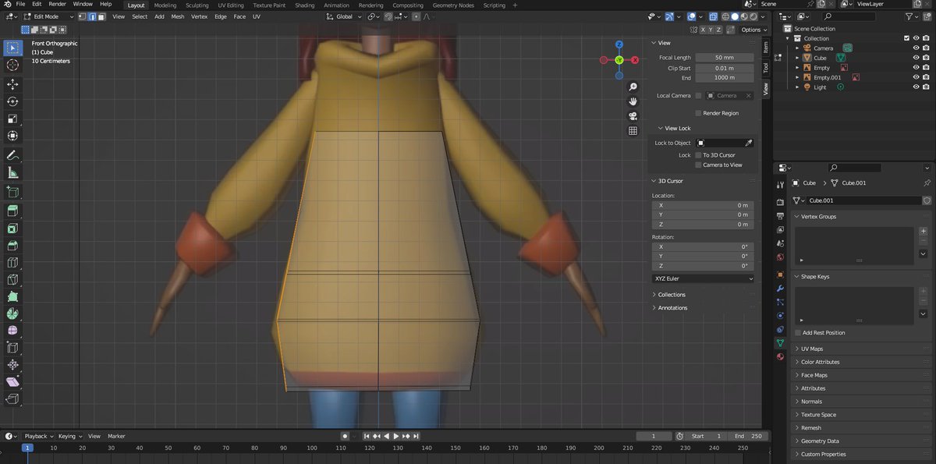Tick Add Rest Position checkbox
936x464 pixels.
pos(797,333)
